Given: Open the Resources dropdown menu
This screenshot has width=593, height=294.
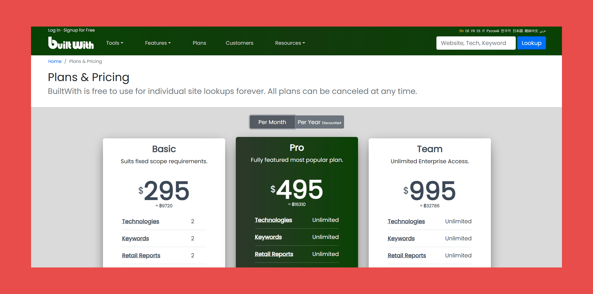Looking at the screenshot, I should tap(290, 43).
